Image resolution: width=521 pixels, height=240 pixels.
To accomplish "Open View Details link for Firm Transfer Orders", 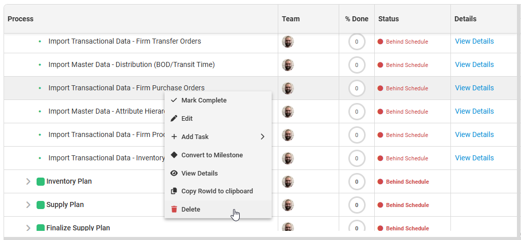I will tap(474, 42).
